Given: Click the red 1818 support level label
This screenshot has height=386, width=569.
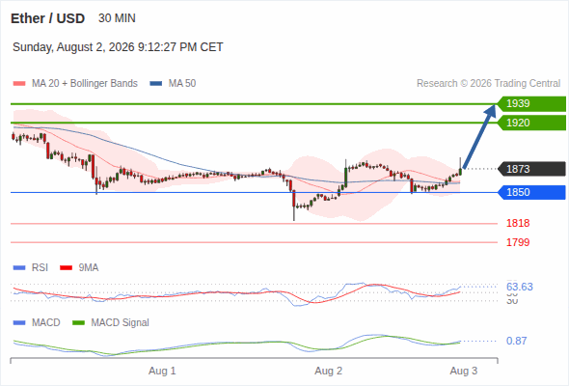Looking at the screenshot, I should (518, 223).
